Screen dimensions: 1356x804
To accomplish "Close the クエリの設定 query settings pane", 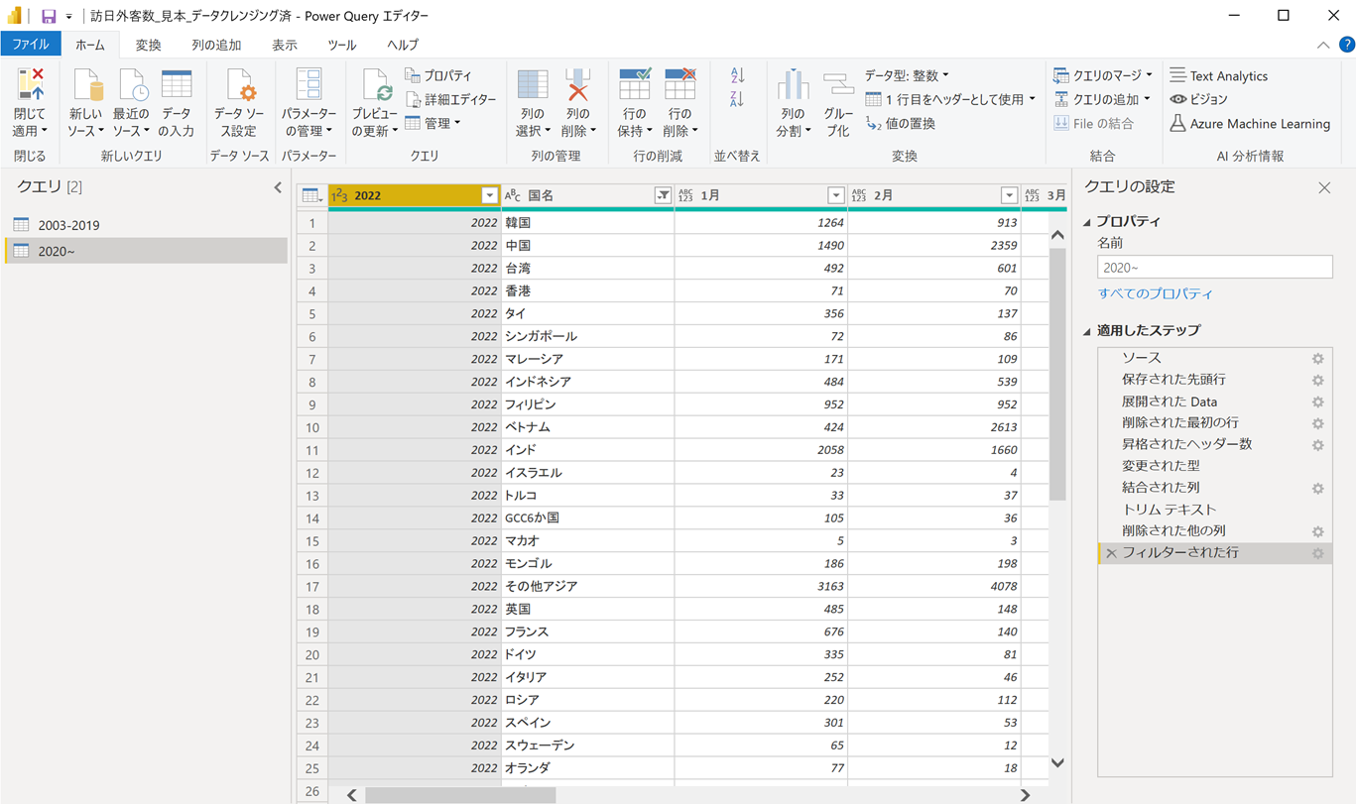I will coord(1324,187).
